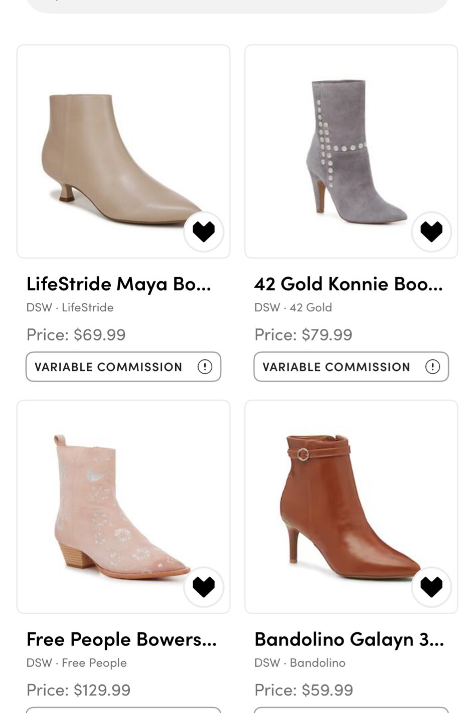The height and width of the screenshot is (713, 475).
Task: Favorite the Free People Bowers boot
Action: point(204,586)
